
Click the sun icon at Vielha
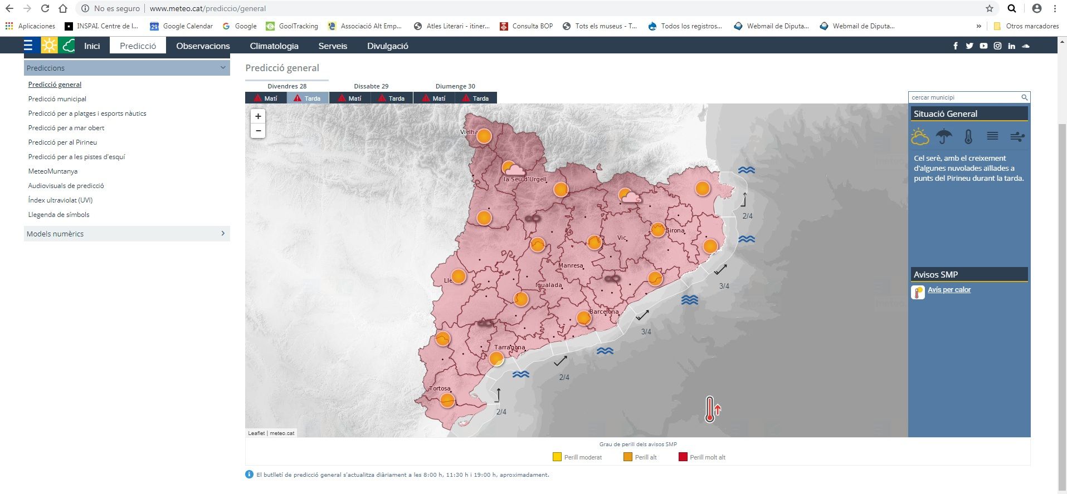click(484, 136)
